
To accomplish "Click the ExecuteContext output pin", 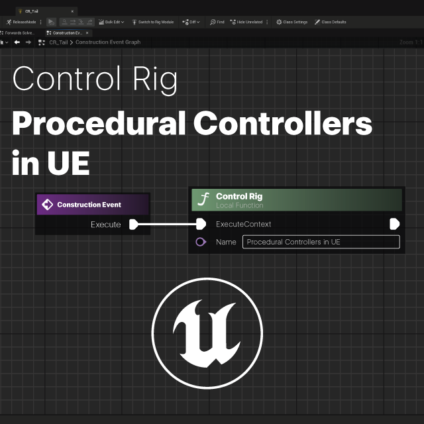I will tap(395, 224).
